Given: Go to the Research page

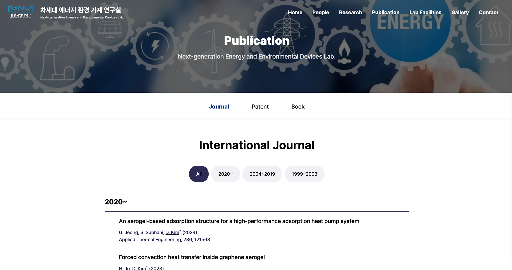Looking at the screenshot, I should [x=350, y=12].
